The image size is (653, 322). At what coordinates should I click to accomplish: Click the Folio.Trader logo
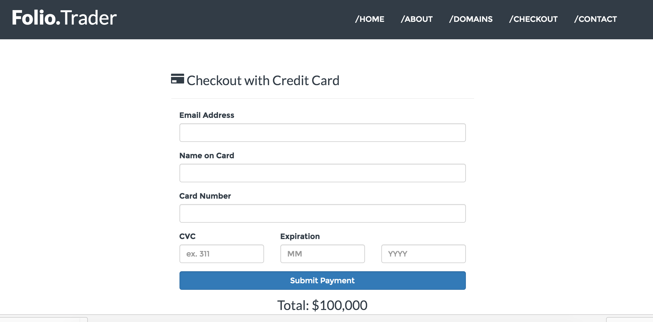(64, 18)
